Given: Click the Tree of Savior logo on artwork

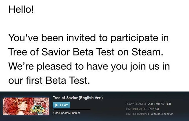Looking at the screenshot, I should pyautogui.click(x=38, y=109).
